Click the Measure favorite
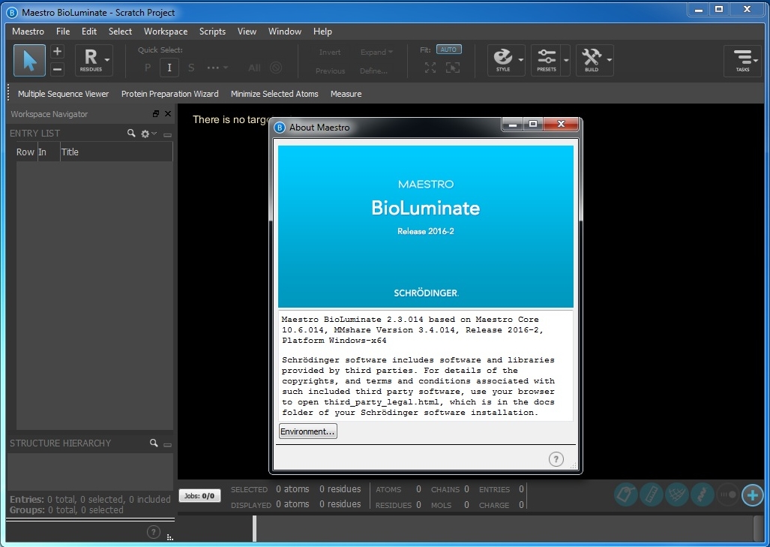This screenshot has width=770, height=547. [x=346, y=94]
